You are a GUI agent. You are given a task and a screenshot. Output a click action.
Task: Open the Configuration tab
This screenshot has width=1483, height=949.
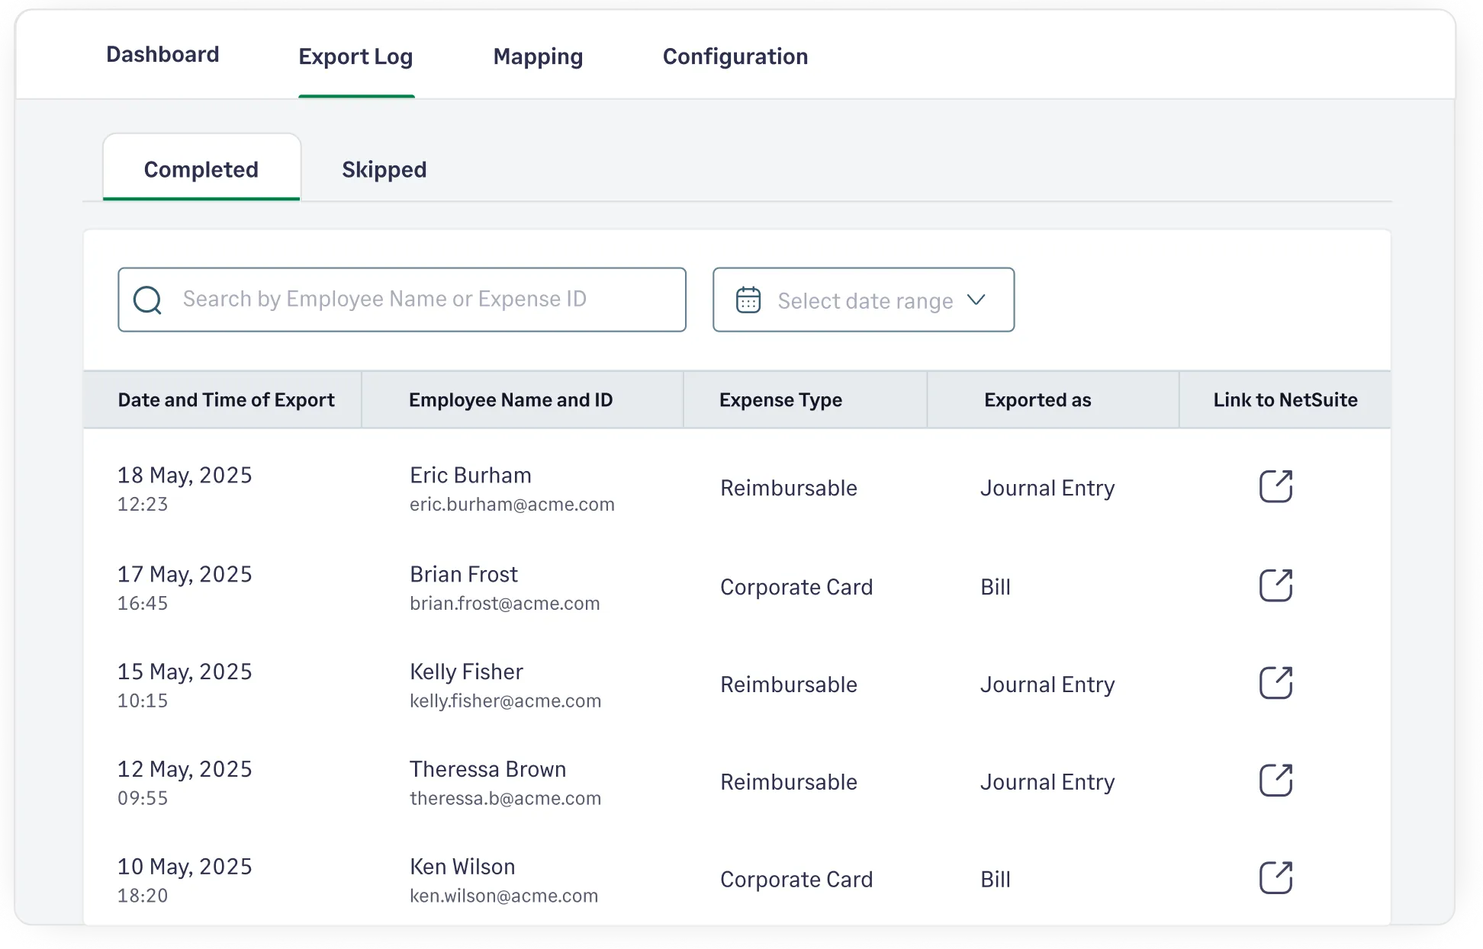[x=735, y=56]
